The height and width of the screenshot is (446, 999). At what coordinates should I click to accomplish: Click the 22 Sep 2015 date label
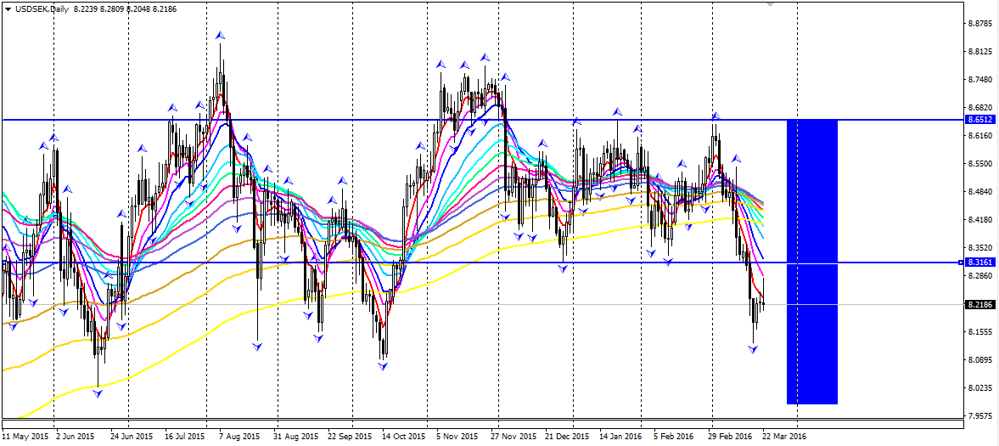(x=349, y=437)
